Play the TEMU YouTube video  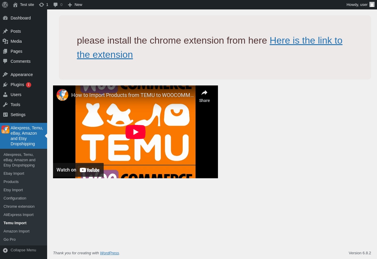tap(135, 132)
